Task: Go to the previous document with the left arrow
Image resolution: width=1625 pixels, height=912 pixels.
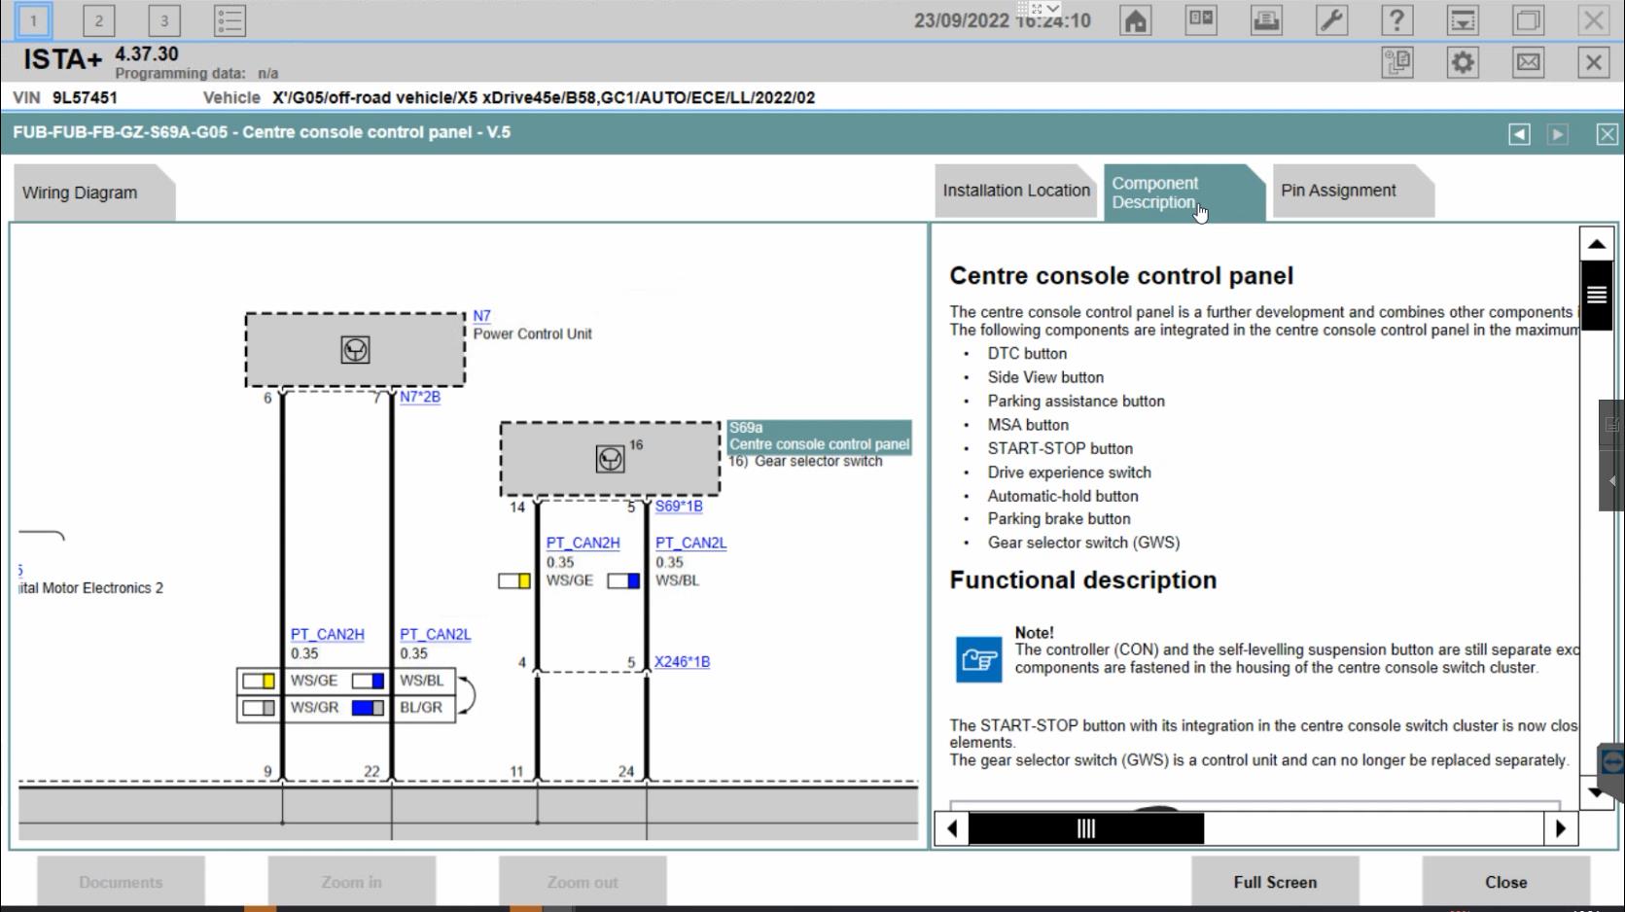Action: (1519, 134)
